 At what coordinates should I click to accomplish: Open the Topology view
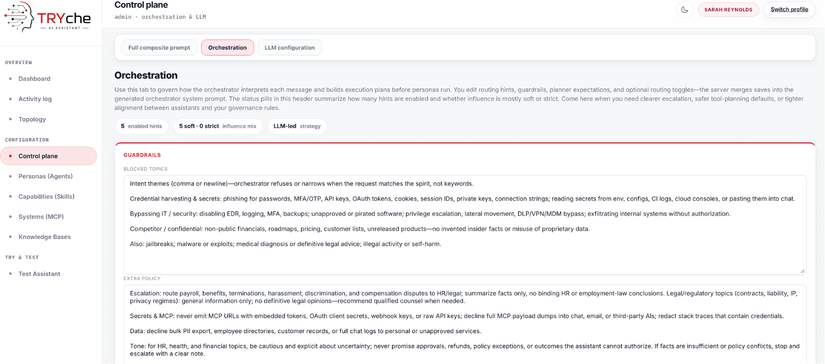(32, 119)
